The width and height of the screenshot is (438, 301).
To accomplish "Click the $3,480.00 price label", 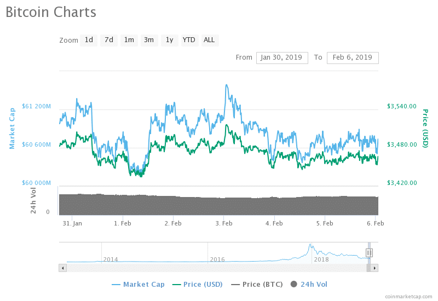I will point(402,144).
